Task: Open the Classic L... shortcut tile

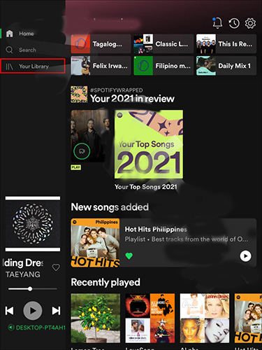Action: [163, 43]
